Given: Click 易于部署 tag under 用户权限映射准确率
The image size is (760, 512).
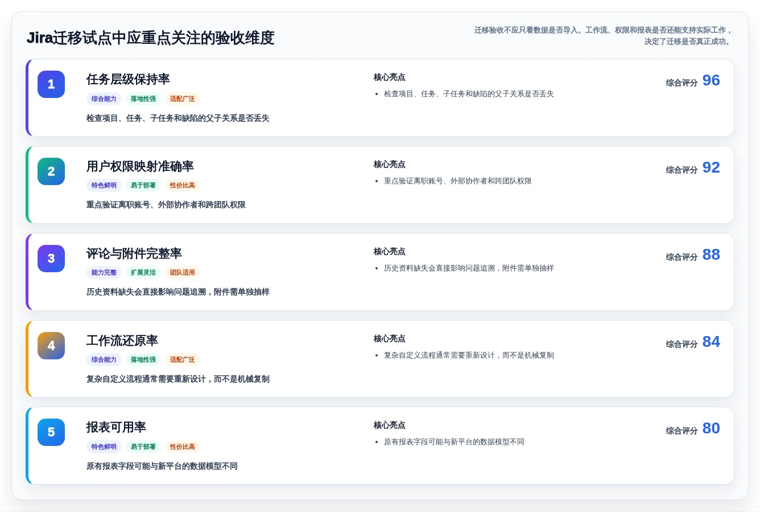Looking at the screenshot, I should 143,185.
